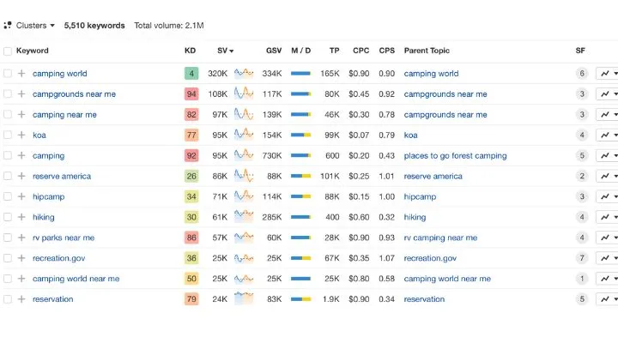This screenshot has height=343, width=618.
Task: Select checkbox for camping near me row
Action: 8,114
